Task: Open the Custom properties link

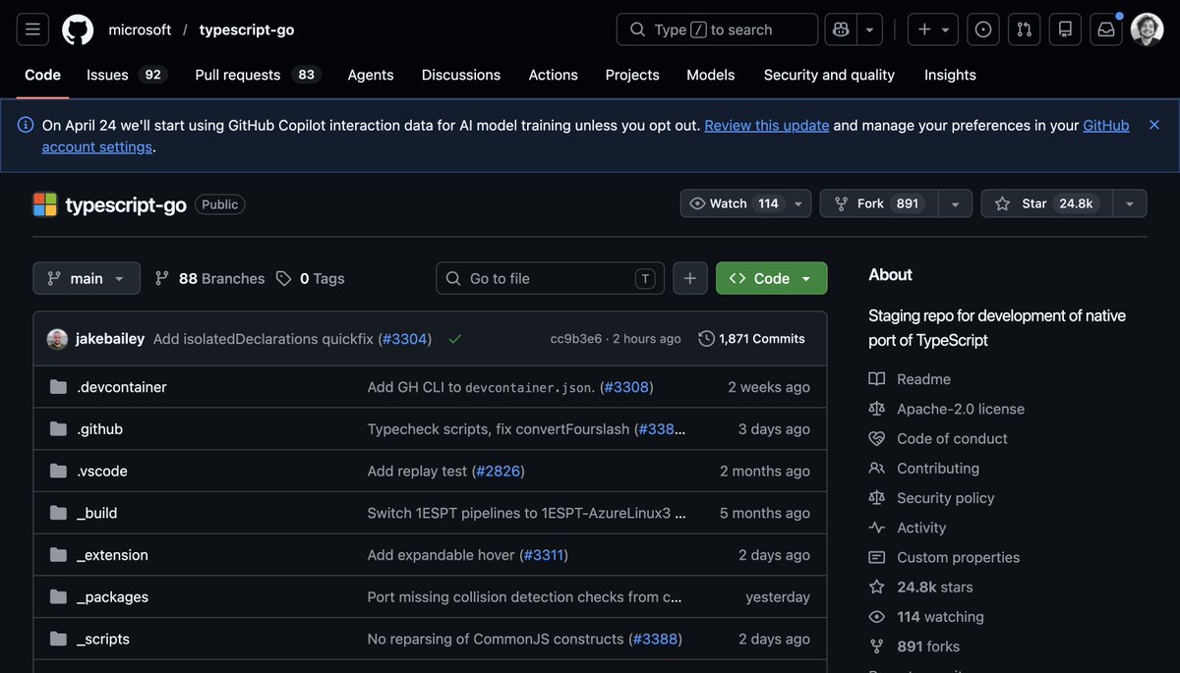Action: [945, 557]
